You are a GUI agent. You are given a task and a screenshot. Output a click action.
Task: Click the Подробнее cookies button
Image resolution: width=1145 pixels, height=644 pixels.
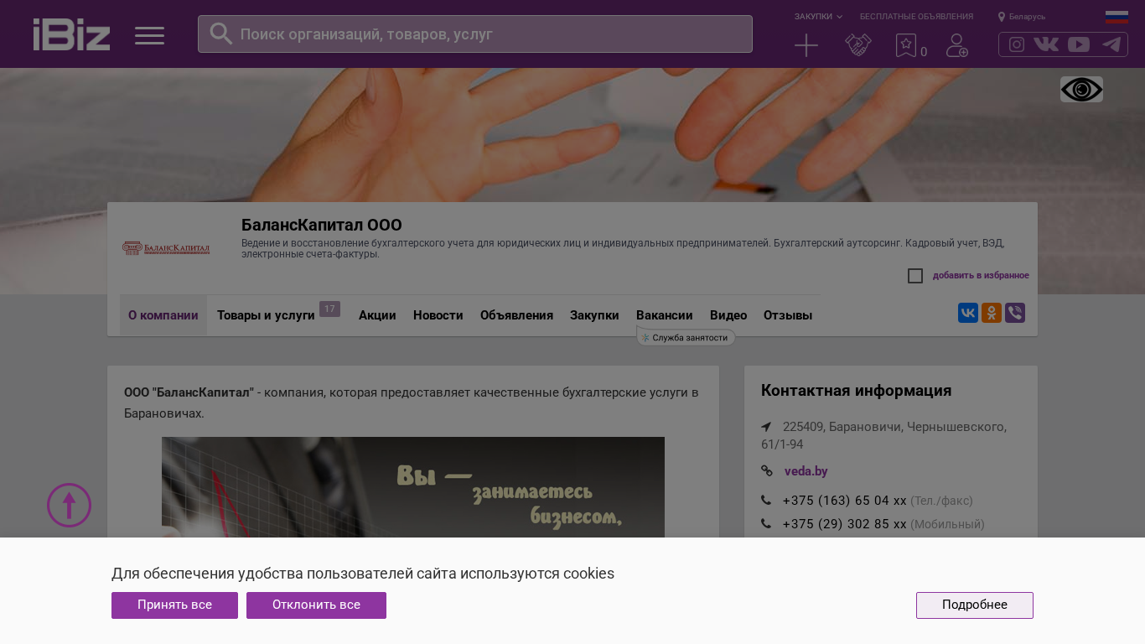click(x=975, y=605)
